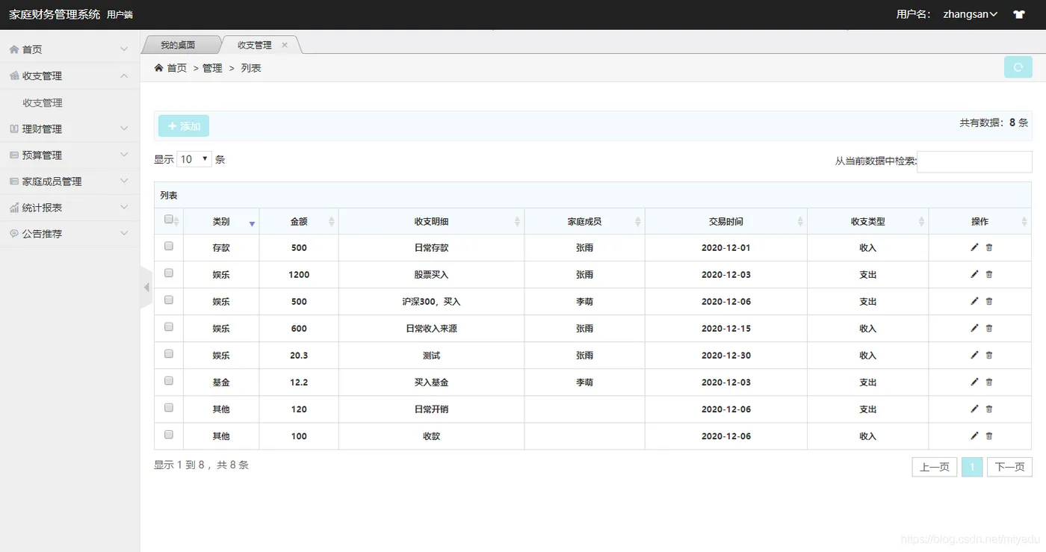Toggle the select-all header checkbox
The image size is (1046, 552).
point(169,220)
